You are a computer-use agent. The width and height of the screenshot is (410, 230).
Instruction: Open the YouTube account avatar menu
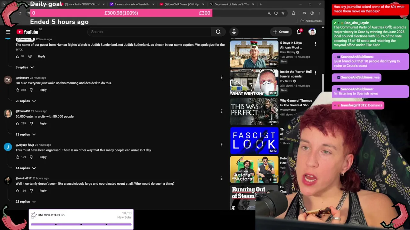(312, 32)
